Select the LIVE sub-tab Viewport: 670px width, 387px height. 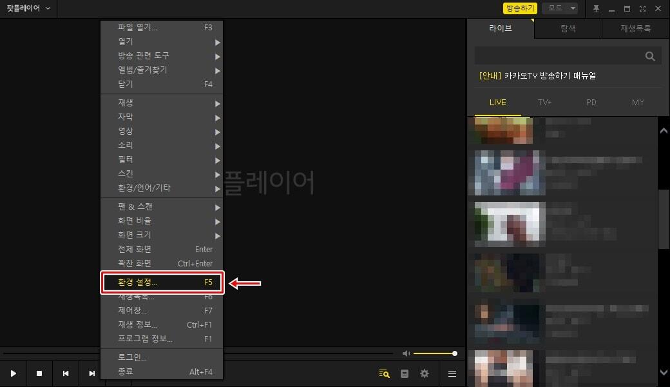pos(498,103)
